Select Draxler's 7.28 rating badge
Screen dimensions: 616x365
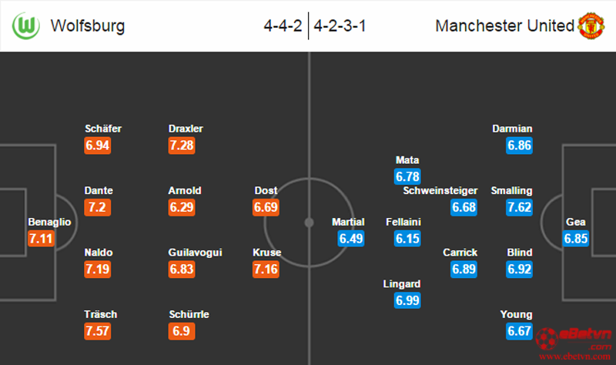coord(182,146)
